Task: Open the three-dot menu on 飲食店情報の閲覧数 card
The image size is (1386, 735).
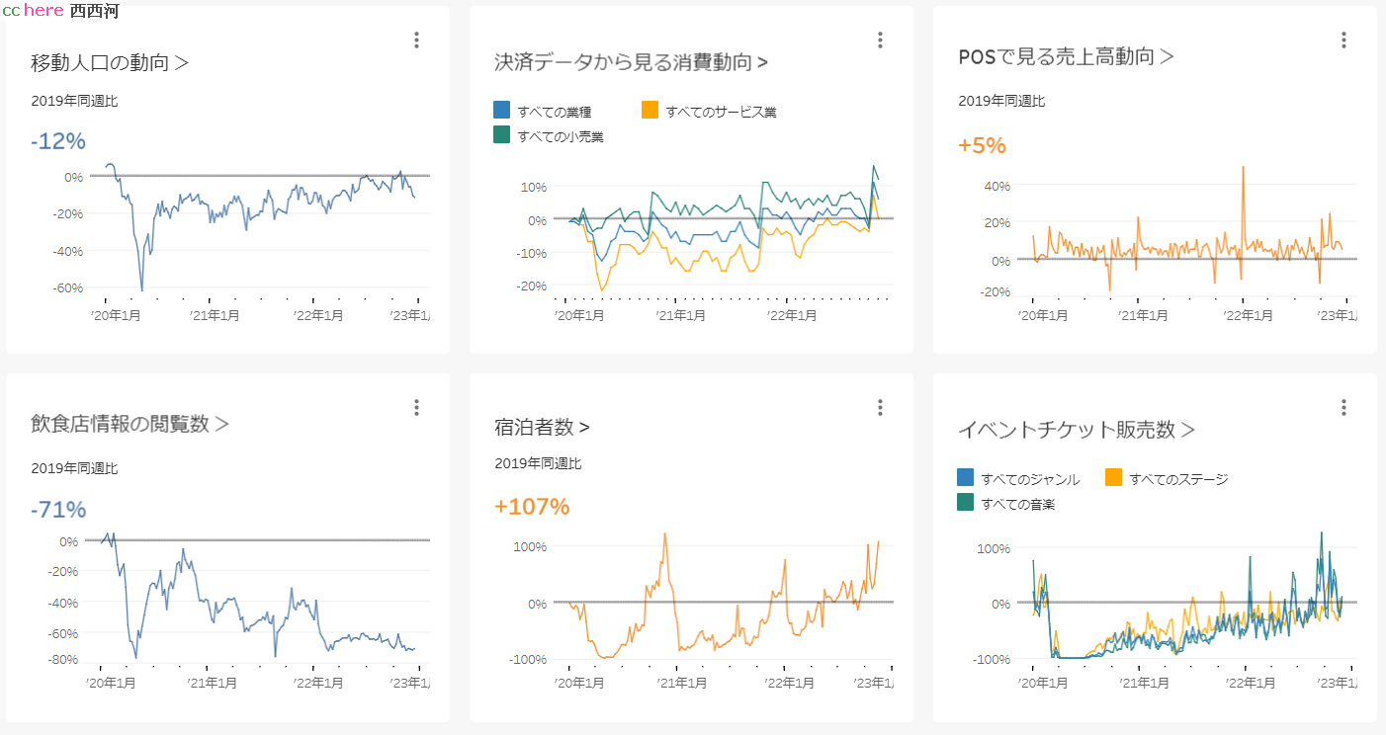Action: coord(416,407)
